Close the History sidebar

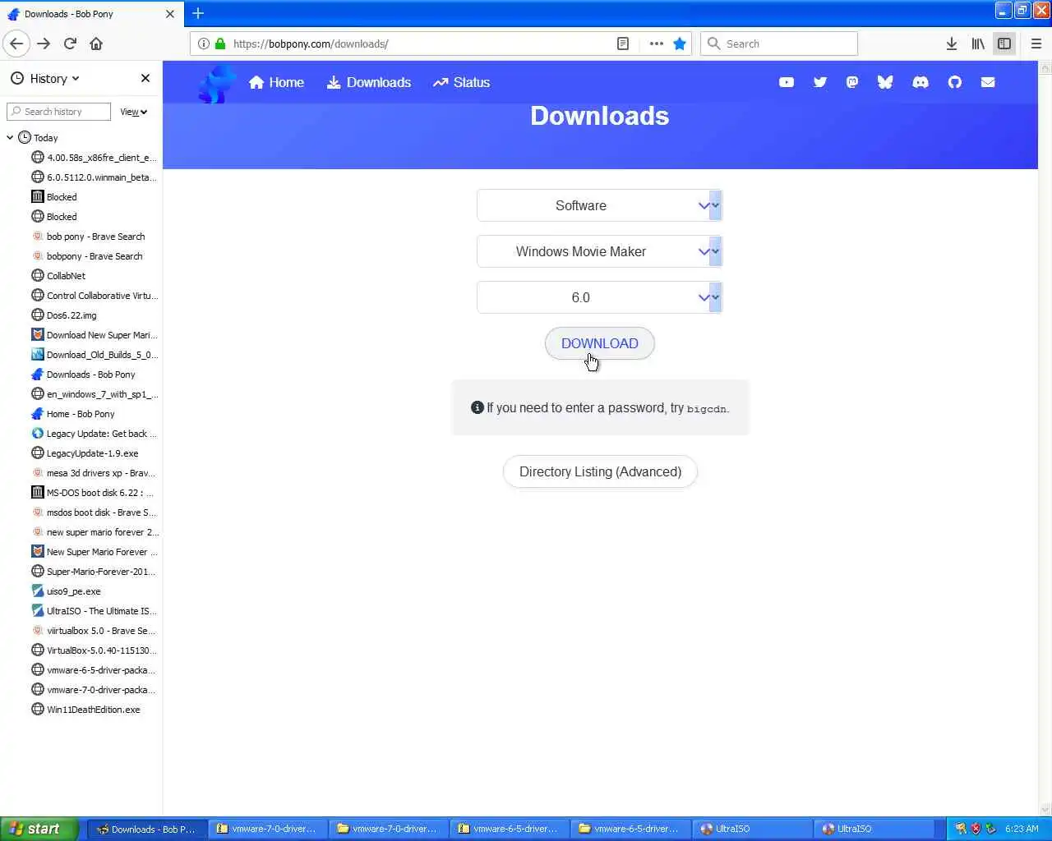145,78
